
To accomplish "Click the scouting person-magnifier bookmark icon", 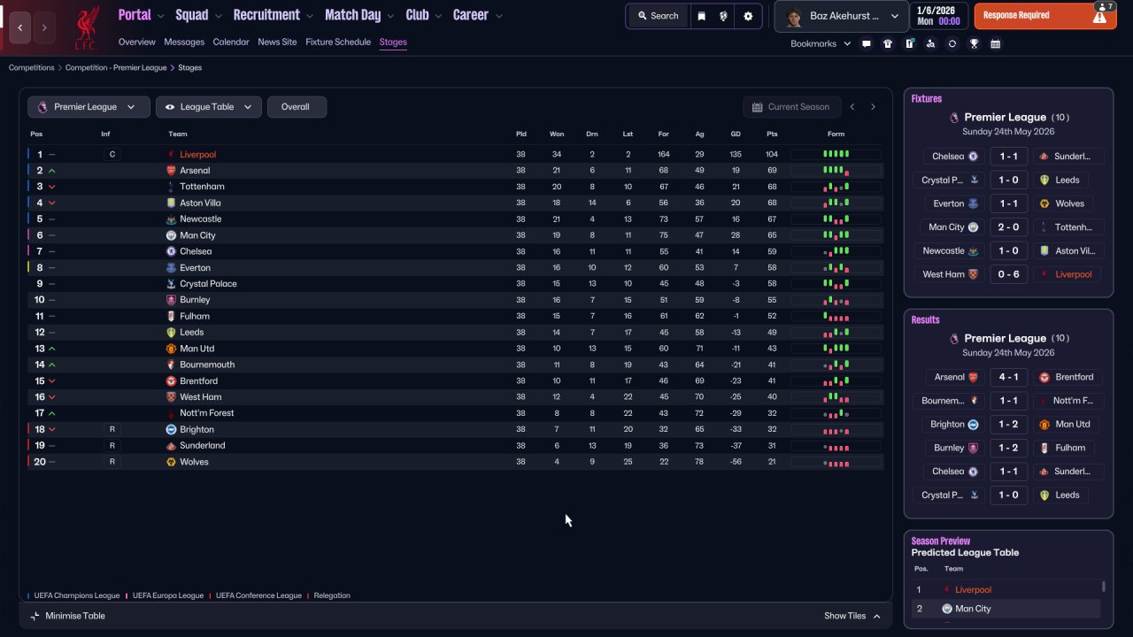I will (x=930, y=43).
